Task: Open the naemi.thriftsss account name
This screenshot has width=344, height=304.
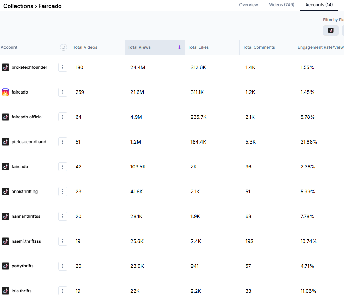Action: pyautogui.click(x=26, y=241)
